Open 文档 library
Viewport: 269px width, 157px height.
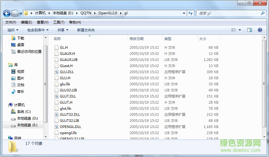[18, 85]
